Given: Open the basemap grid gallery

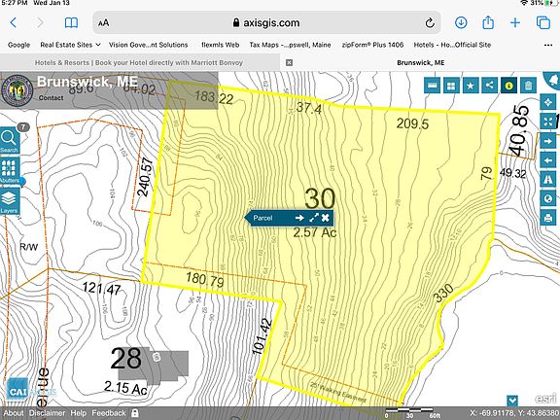Looking at the screenshot, I should 451,86.
